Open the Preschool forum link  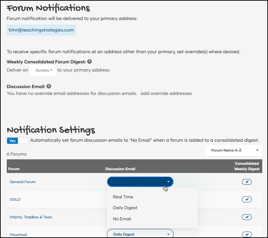[x=18, y=235]
